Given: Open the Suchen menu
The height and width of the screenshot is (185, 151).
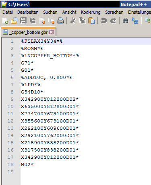Looking at the screenshot, I should (50, 12).
